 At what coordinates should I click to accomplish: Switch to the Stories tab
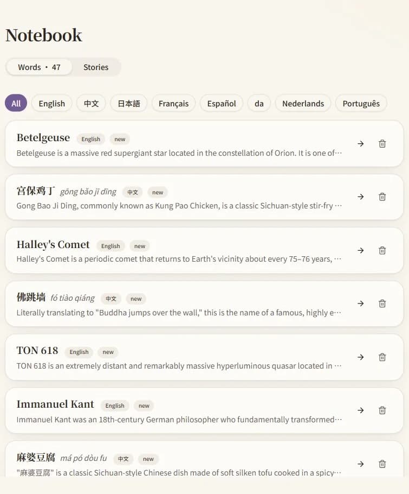click(96, 67)
